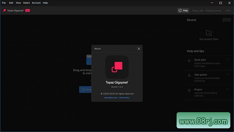Viewport: 234px width, 132px height.
Task: Click the button beside Recent heading
Action: (x=227, y=20)
